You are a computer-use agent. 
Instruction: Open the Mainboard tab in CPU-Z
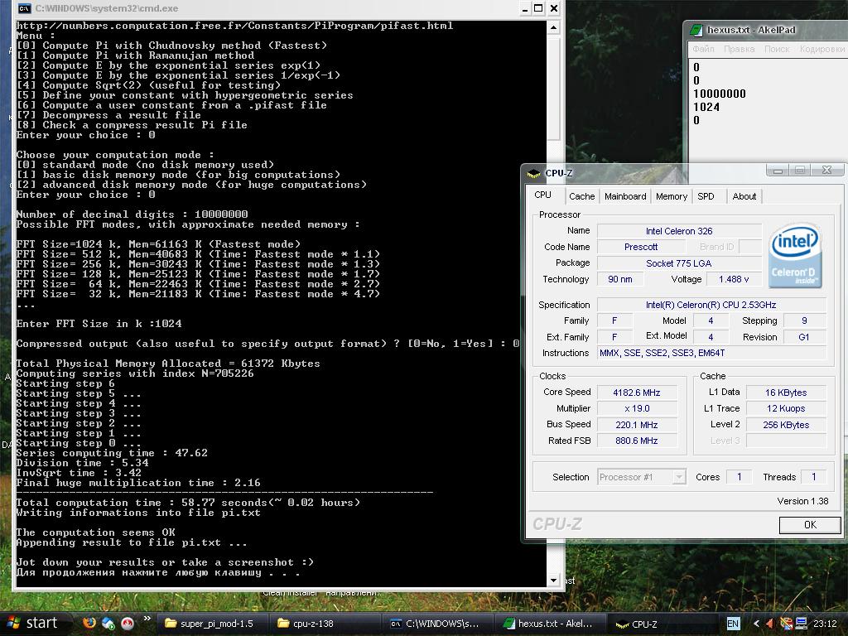coord(625,196)
